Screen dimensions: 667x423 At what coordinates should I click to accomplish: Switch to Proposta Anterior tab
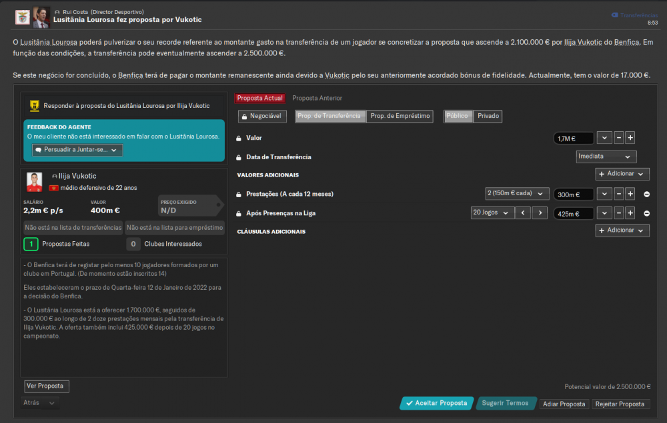click(317, 98)
